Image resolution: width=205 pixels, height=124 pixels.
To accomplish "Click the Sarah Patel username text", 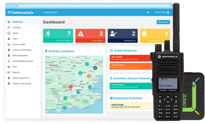I will tap(160, 12).
